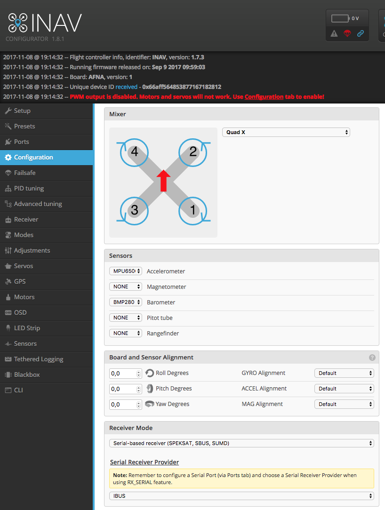385x510 pixels.
Task: Click the Yaw Degrees stepper arrows
Action: pyautogui.click(x=139, y=405)
